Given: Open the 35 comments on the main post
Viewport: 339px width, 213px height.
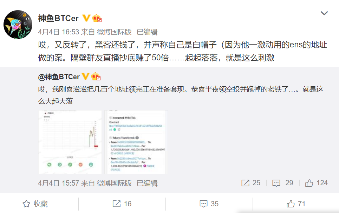Looking at the screenshot, I should [209, 204].
